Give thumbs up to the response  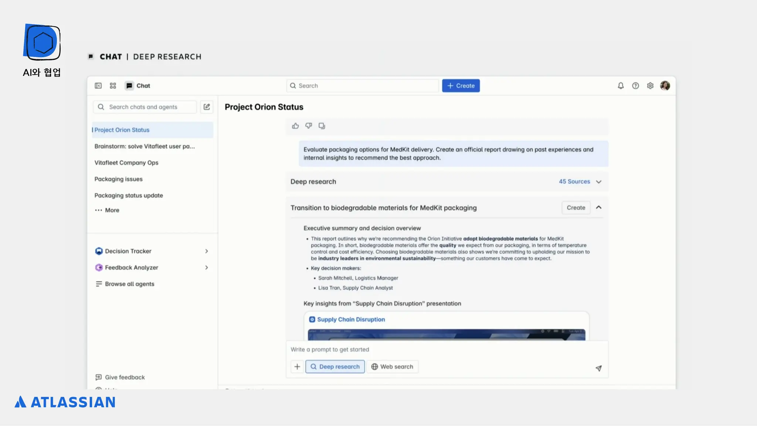click(295, 126)
